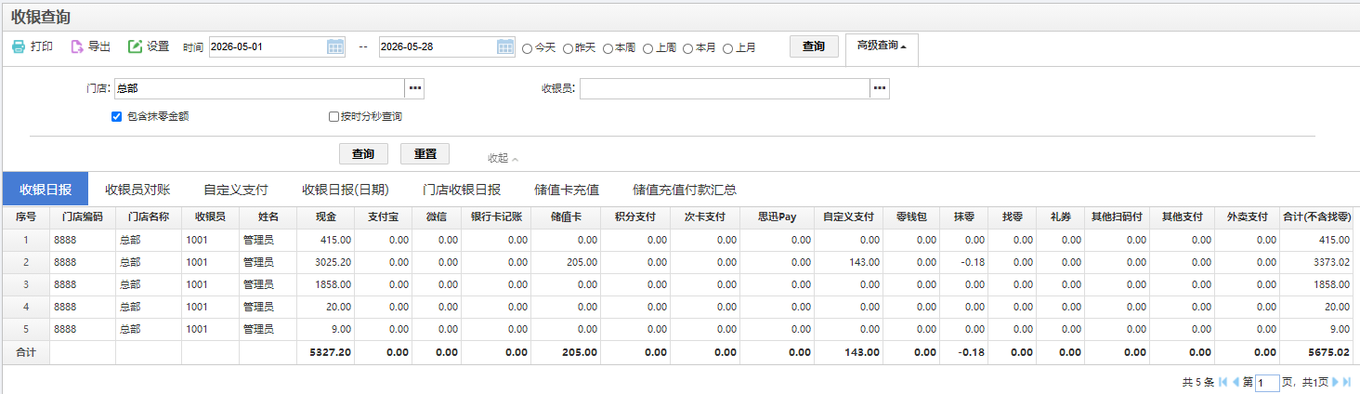Screen dimensions: 1360x394
Task: Open store picker ellipsis next to 门店
Action: [415, 88]
